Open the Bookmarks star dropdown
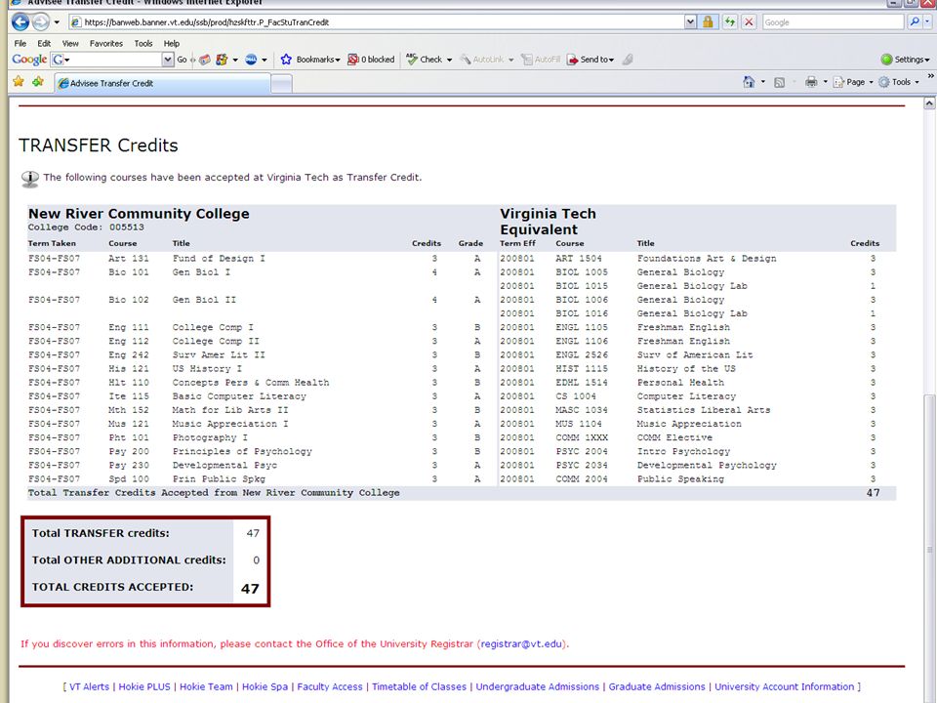This screenshot has width=937, height=703. [310, 60]
